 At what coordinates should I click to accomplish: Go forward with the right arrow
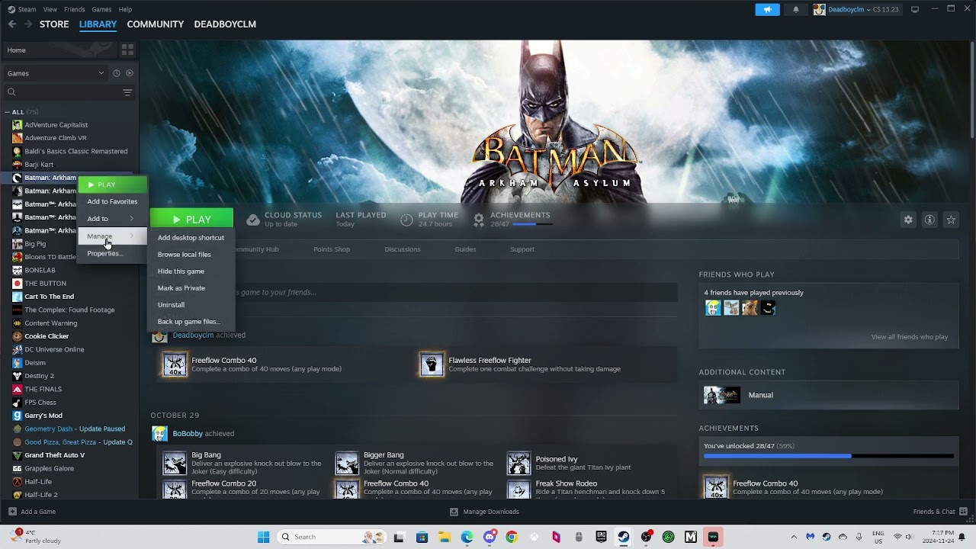pos(28,24)
